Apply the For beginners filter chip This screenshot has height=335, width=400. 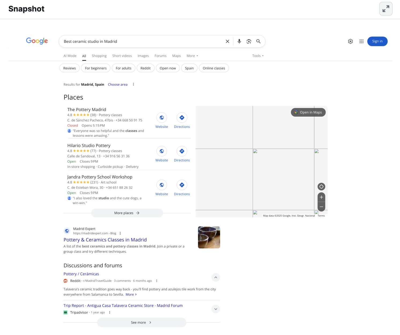[x=96, y=68]
